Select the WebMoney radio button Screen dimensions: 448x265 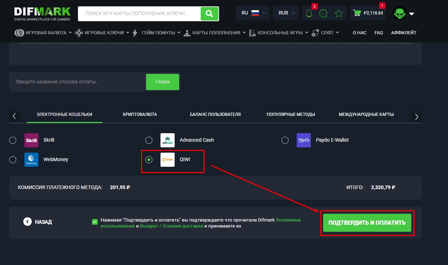tap(13, 160)
